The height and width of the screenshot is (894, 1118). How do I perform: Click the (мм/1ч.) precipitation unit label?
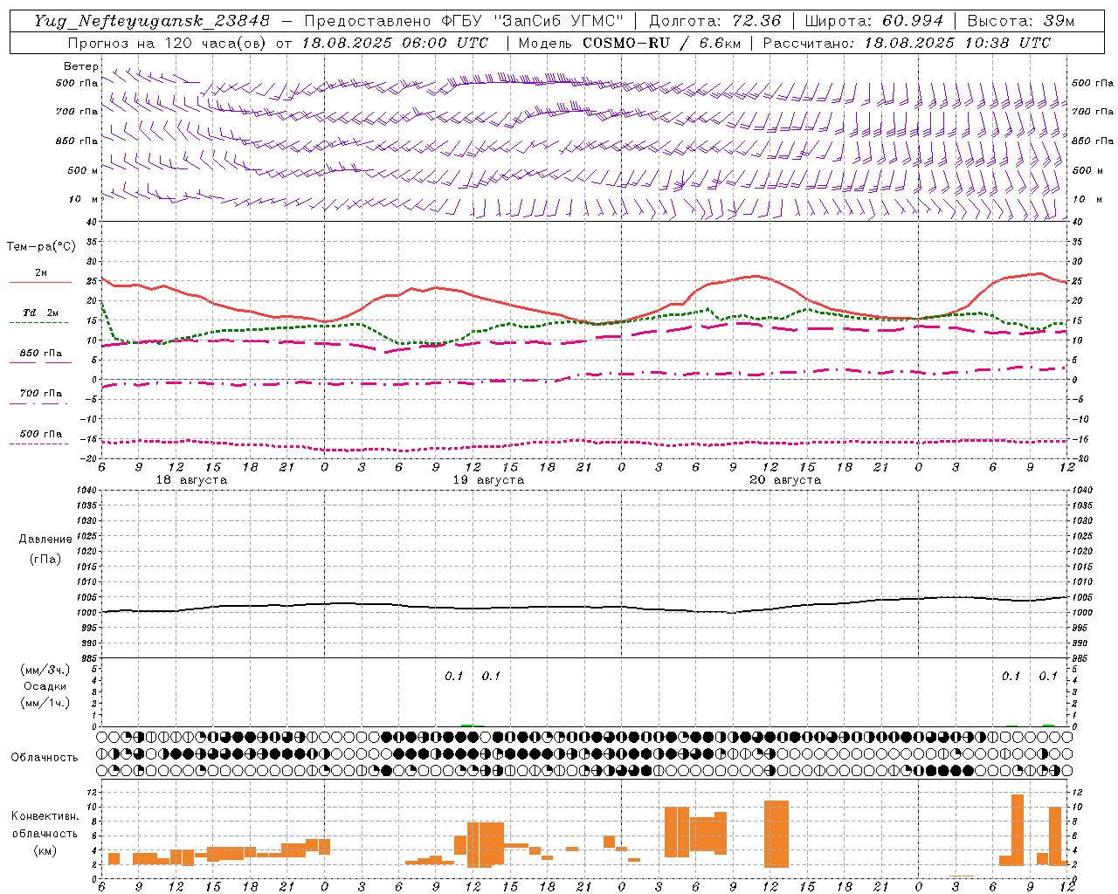click(45, 703)
